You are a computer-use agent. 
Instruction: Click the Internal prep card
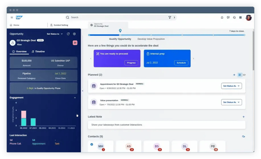pyautogui.click(x=167, y=59)
